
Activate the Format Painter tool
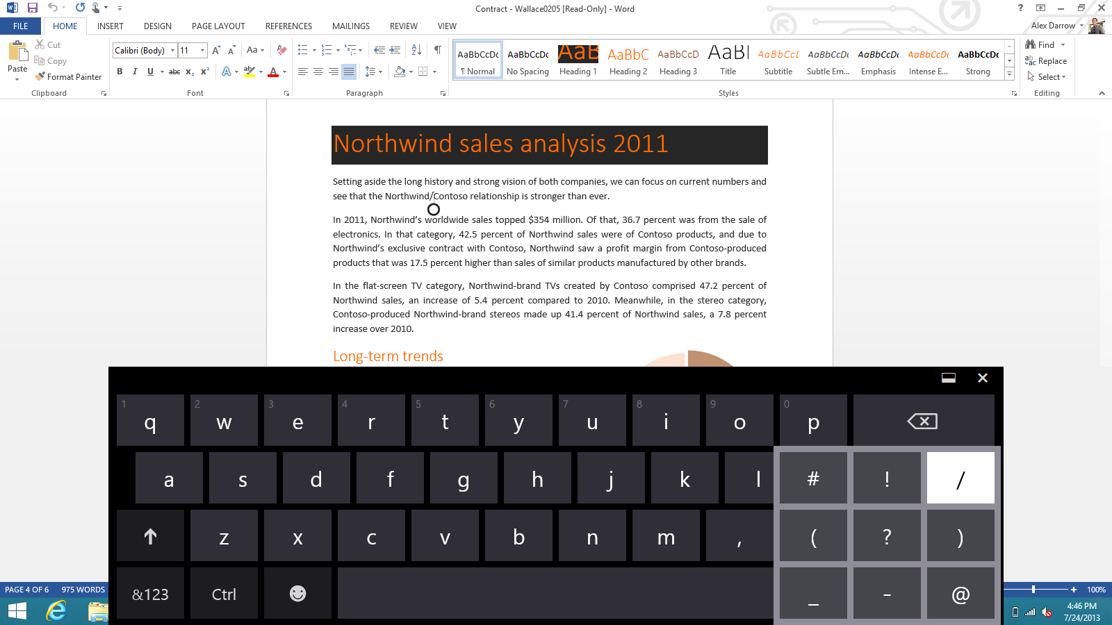69,77
